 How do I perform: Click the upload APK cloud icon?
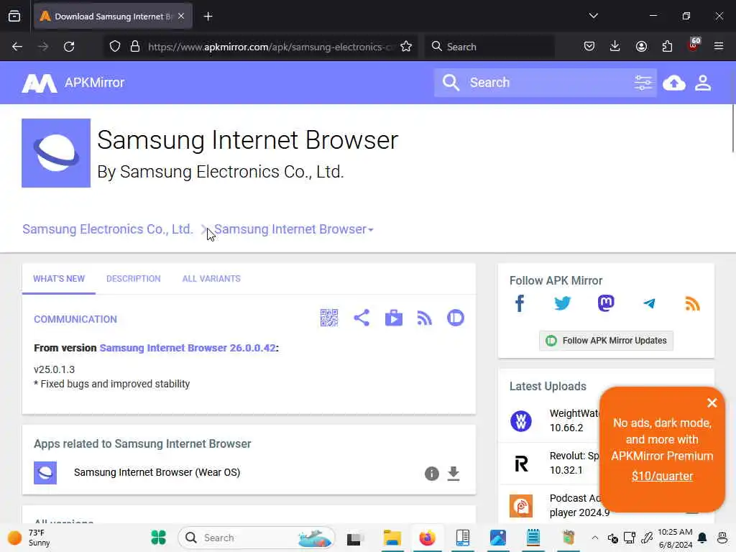[x=674, y=83]
